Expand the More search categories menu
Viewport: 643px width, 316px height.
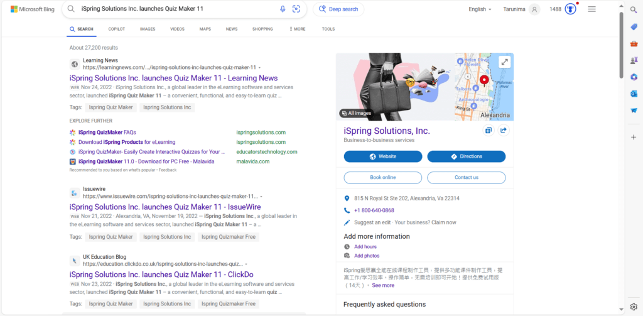298,29
